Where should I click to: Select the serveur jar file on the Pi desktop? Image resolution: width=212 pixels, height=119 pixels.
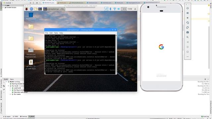[31, 65]
